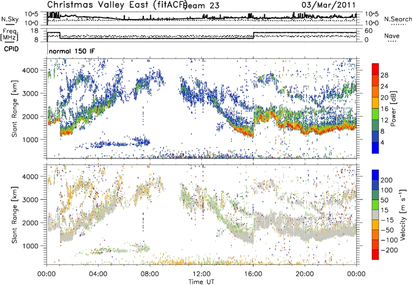Click the 4 tick on power colorbar
The image size is (412, 285).
[x=383, y=142]
